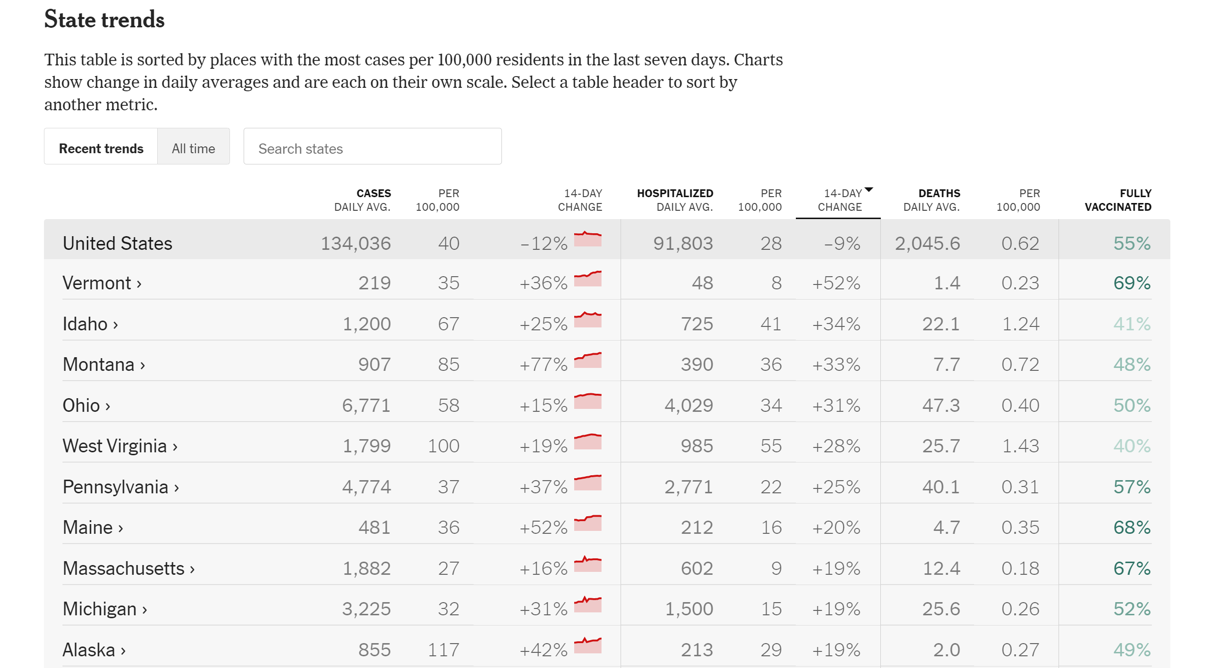Switch to the Recent trends view
The width and height of the screenshot is (1205, 668).
click(x=101, y=148)
